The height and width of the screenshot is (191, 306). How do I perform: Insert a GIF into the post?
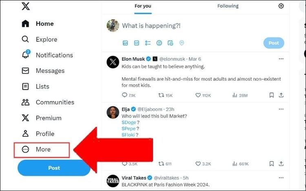pyautogui.click(x=137, y=43)
